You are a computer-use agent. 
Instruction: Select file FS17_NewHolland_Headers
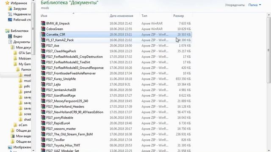[65, 106]
